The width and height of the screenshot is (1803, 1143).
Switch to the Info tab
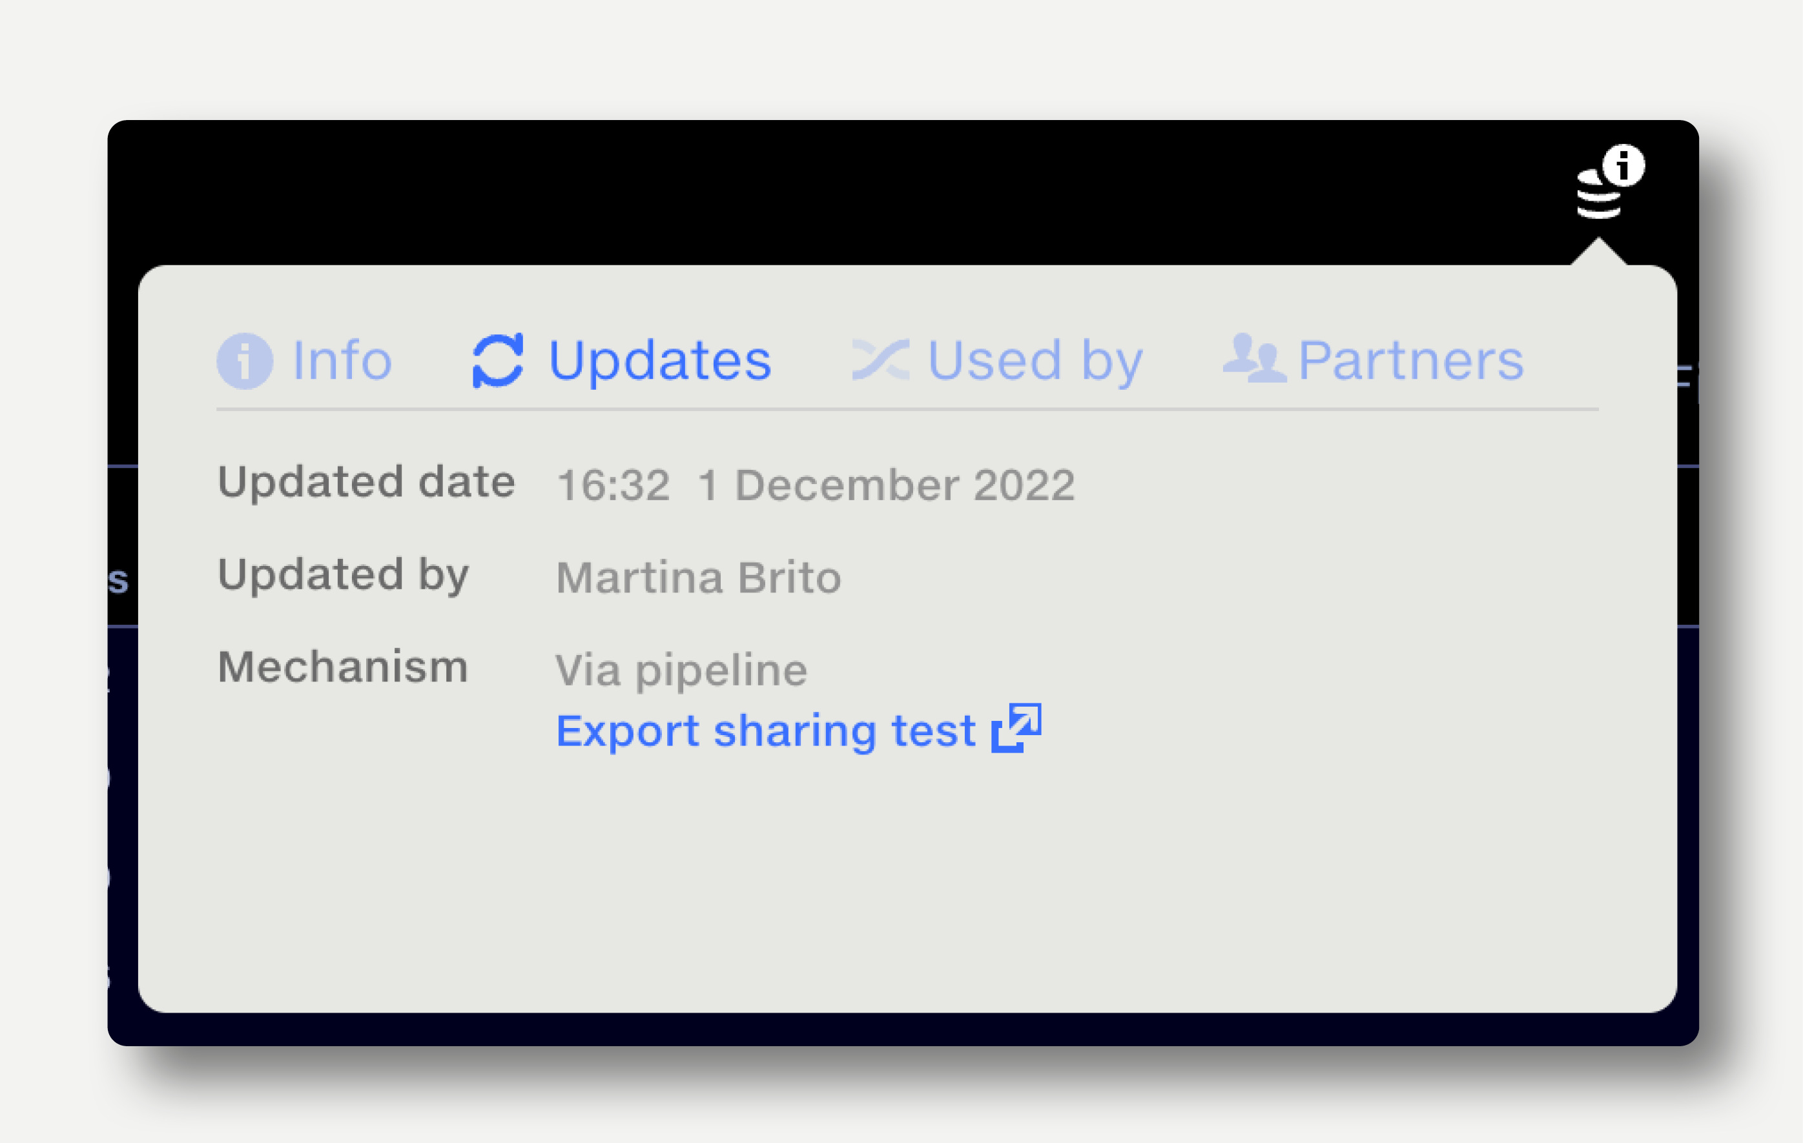tap(305, 361)
